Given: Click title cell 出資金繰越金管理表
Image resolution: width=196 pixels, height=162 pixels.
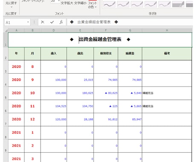Looking at the screenshot, I should [100, 40].
